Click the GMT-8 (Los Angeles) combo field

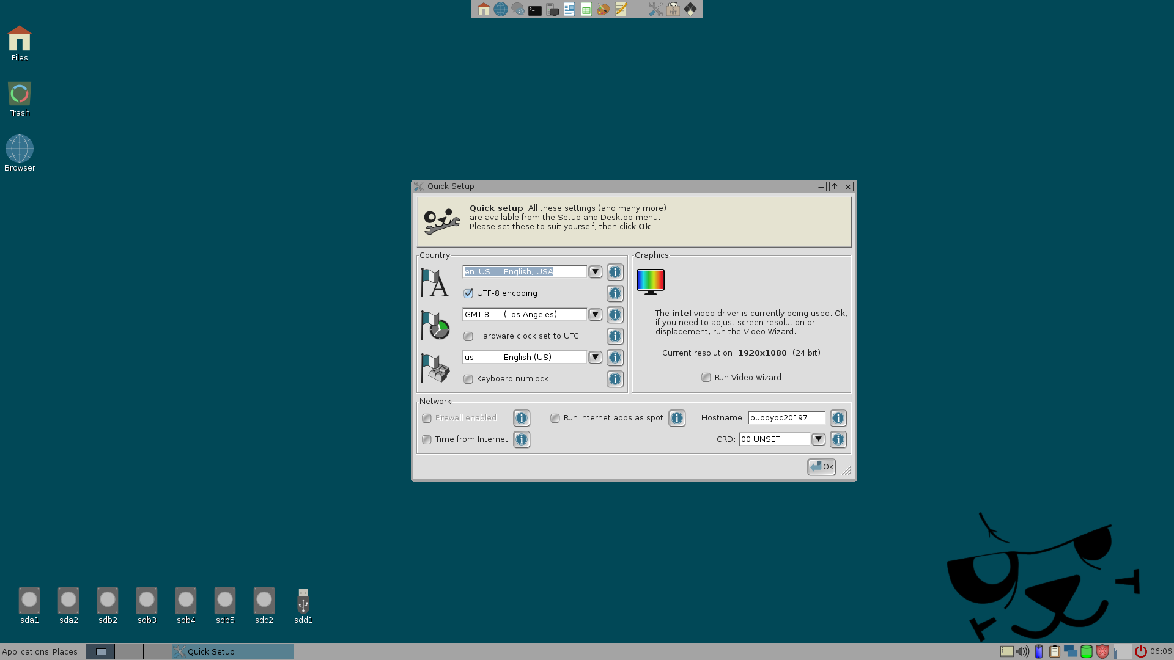(525, 315)
